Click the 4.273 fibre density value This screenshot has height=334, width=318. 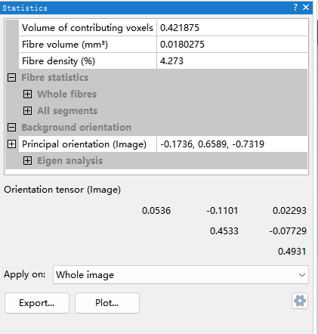pyautogui.click(x=171, y=61)
